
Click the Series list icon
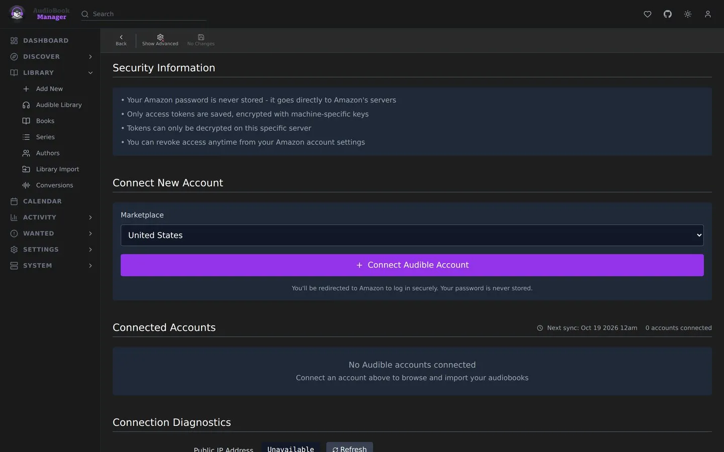pyautogui.click(x=26, y=137)
